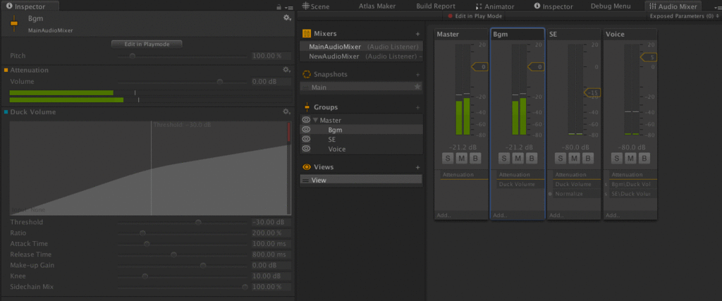722x301 pixels.
Task: Toggle visibility of Voice group
Action: [x=306, y=149]
